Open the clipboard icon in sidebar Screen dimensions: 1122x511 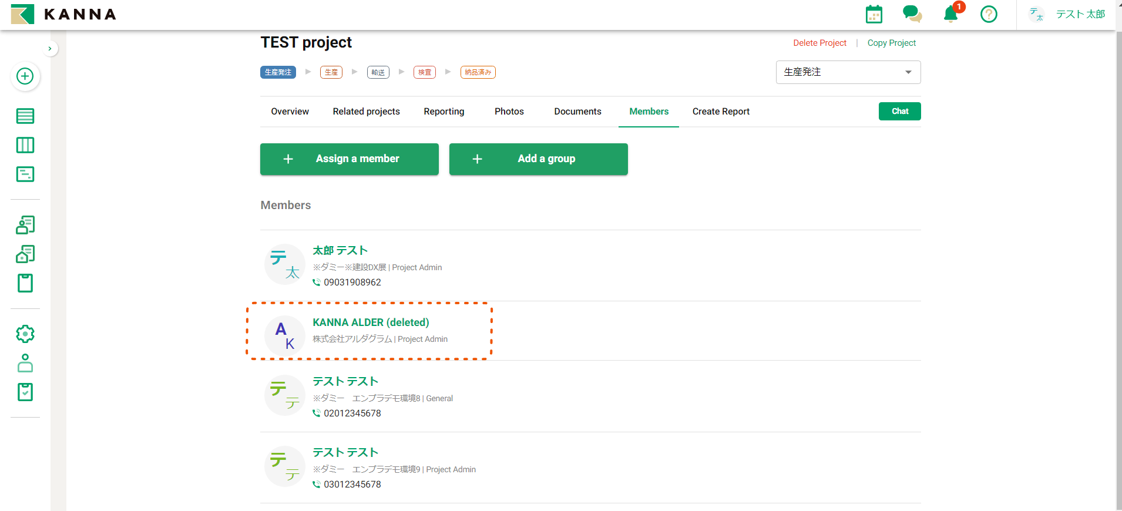25,283
